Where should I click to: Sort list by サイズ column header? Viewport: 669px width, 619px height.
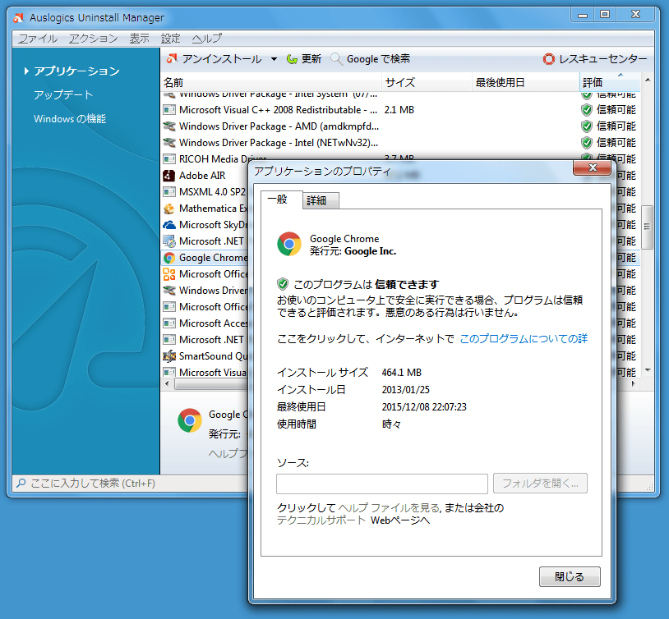point(427,82)
